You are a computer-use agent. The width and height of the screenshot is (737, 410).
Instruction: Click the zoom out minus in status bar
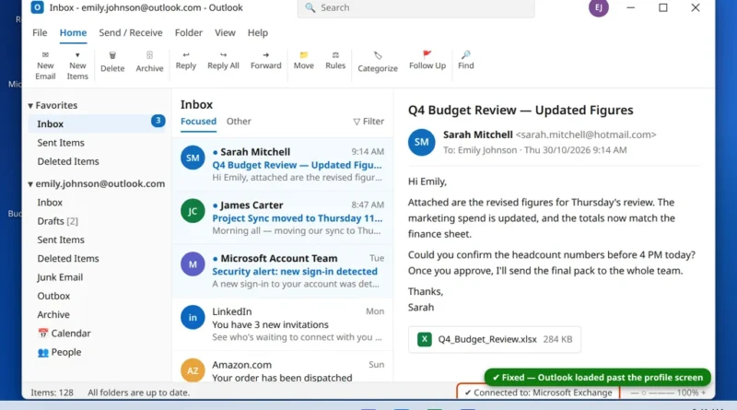point(634,392)
